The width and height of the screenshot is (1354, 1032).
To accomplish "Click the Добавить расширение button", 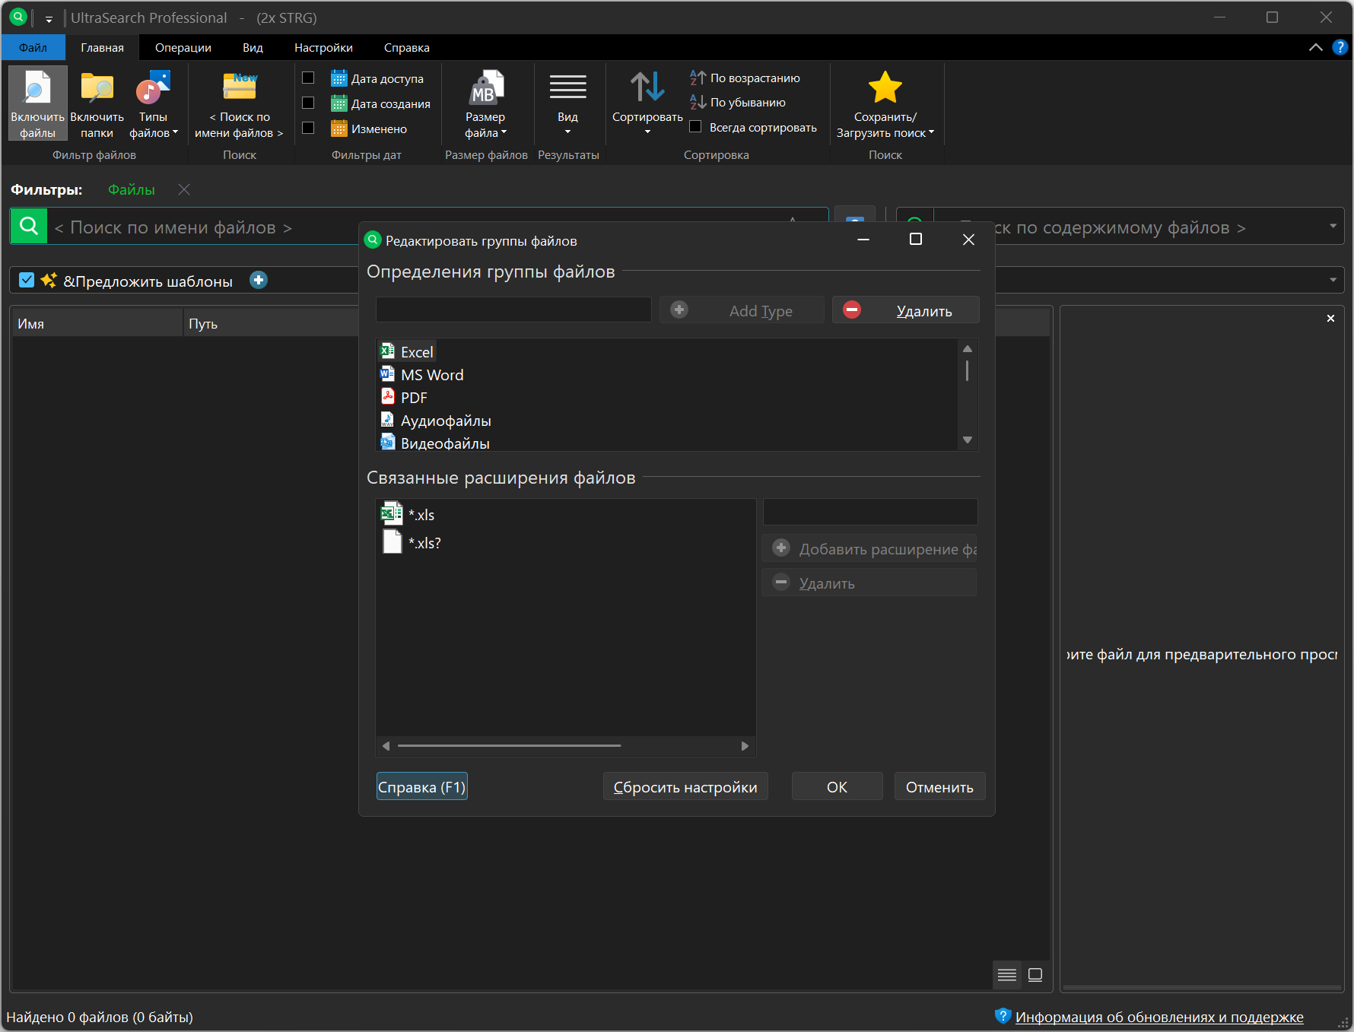I will [x=869, y=548].
